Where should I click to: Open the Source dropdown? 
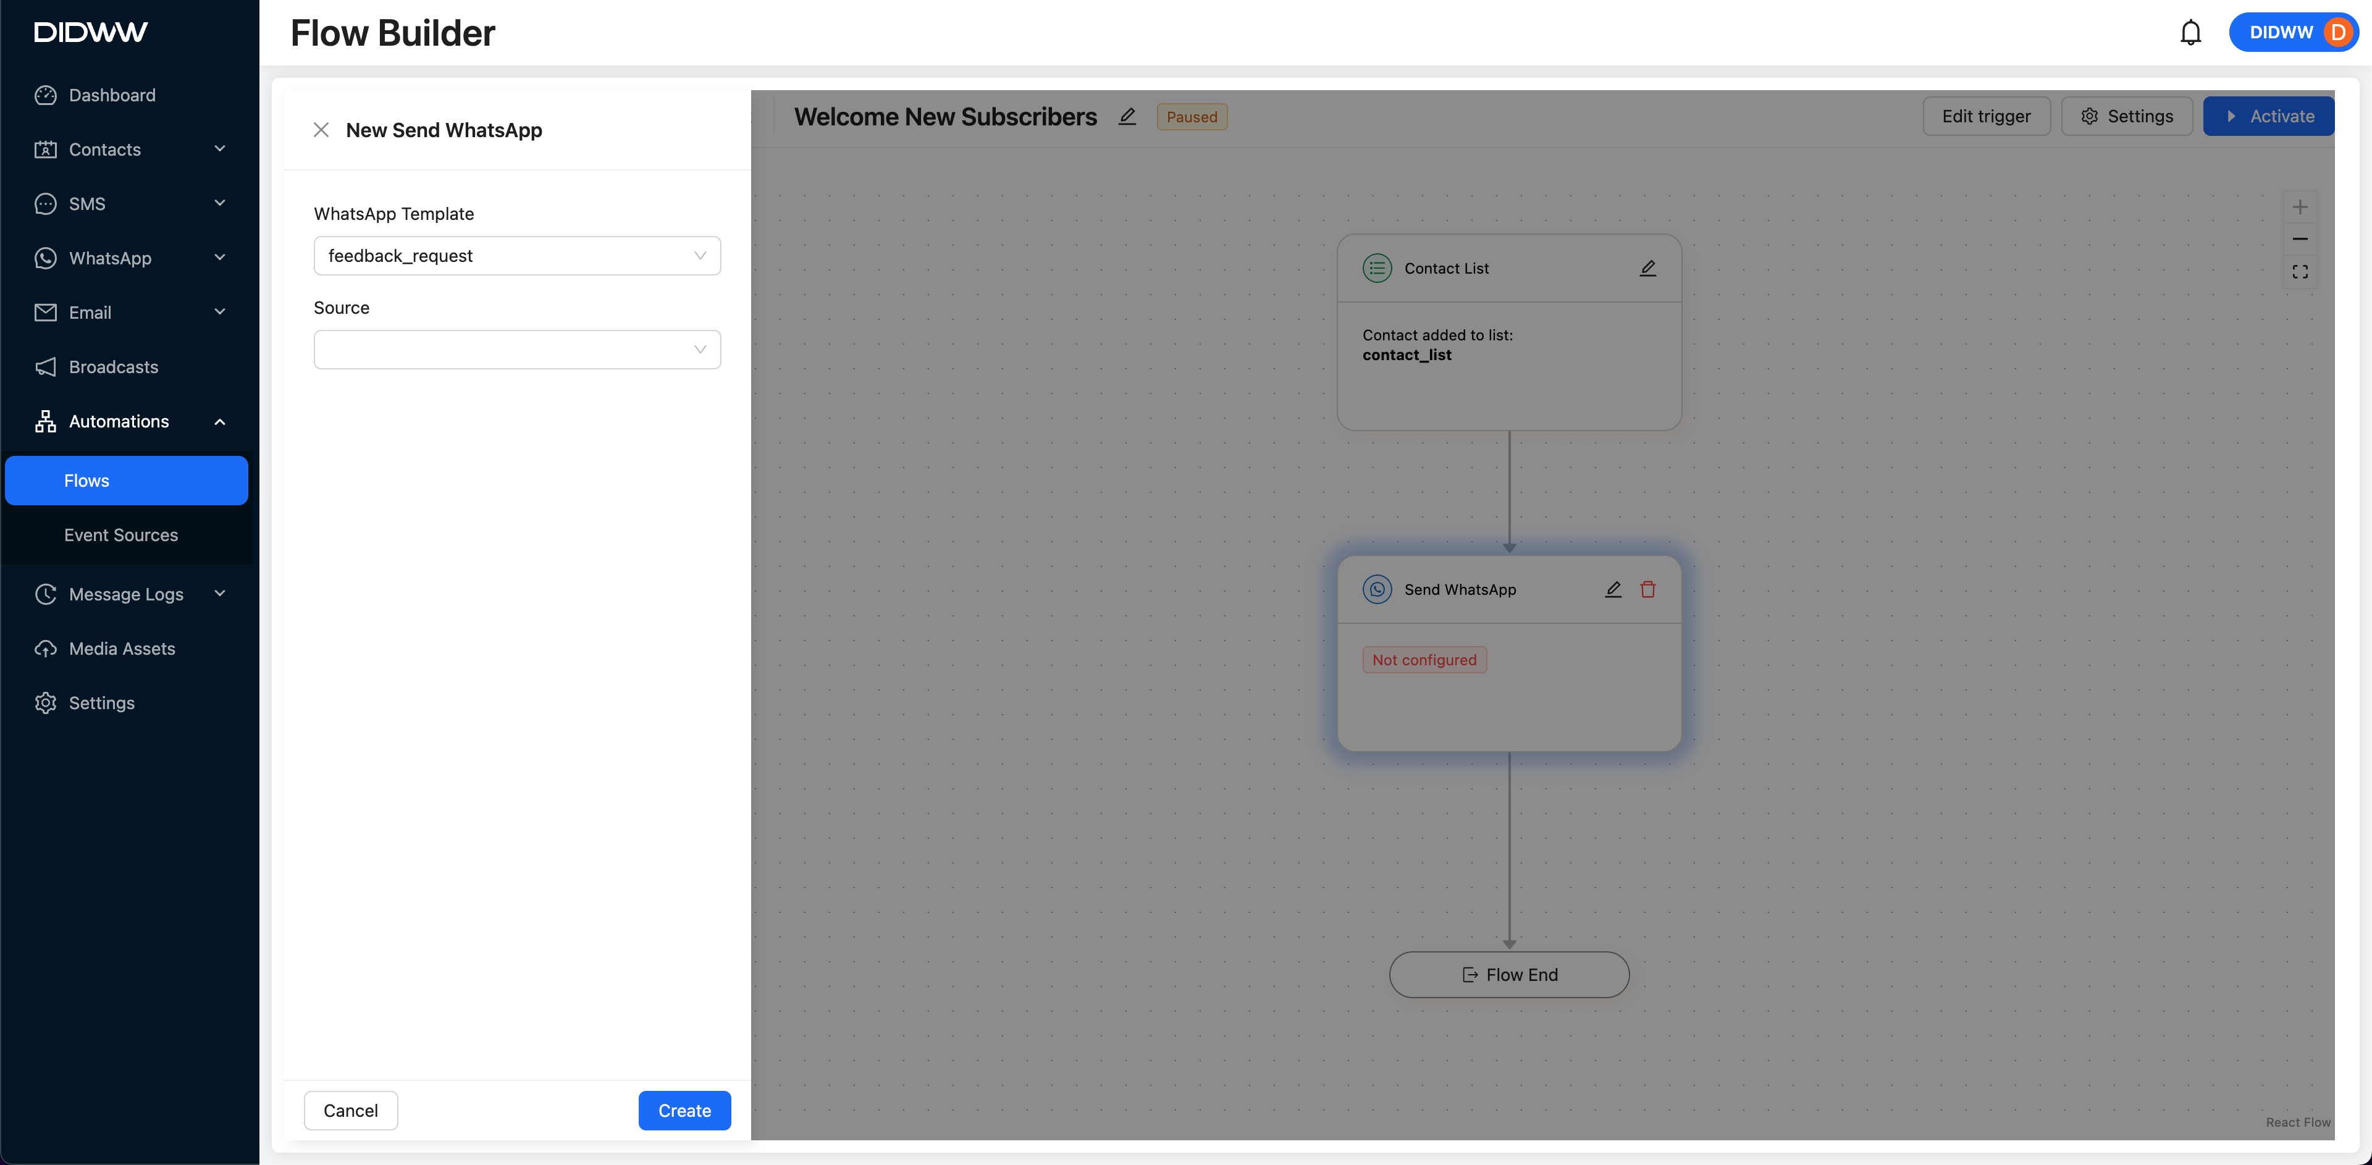[516, 350]
